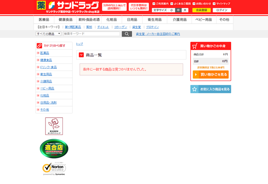268x184 pixels.
Task: Set font size to 小
Action: click(x=172, y=10)
